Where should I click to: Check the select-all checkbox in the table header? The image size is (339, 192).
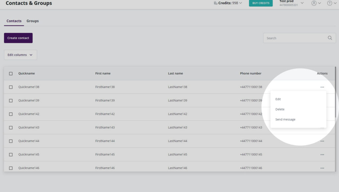pyautogui.click(x=11, y=73)
